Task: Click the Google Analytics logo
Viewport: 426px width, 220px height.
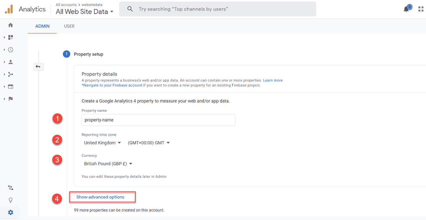Action: coord(9,9)
